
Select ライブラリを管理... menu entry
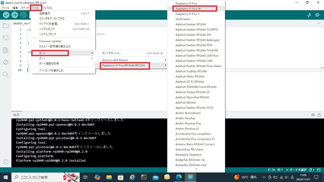click(x=63, y=24)
